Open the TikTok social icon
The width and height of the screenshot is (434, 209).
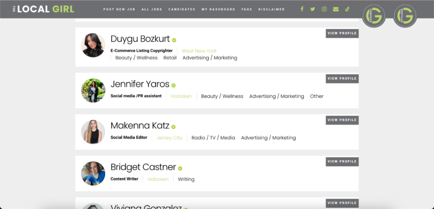347,9
